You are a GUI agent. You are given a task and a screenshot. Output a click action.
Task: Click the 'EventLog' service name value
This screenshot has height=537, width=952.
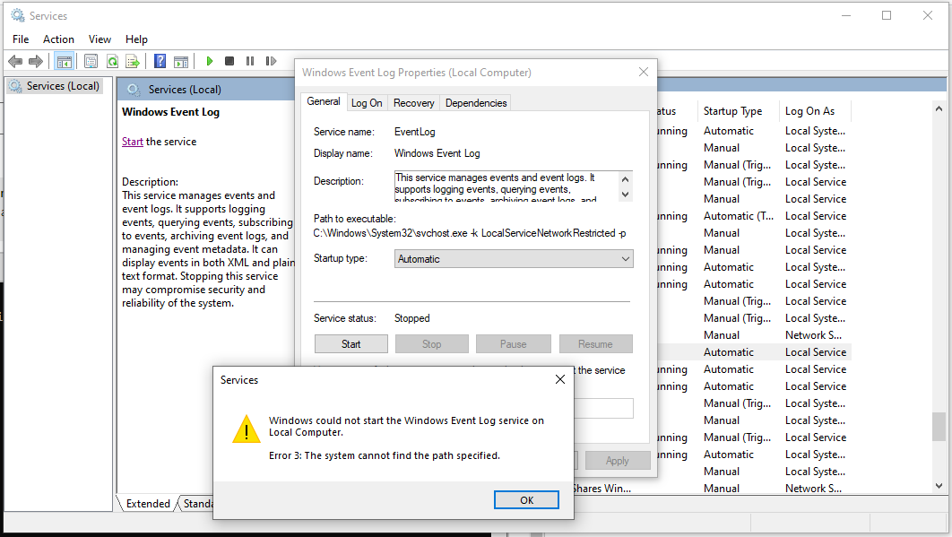click(x=415, y=132)
